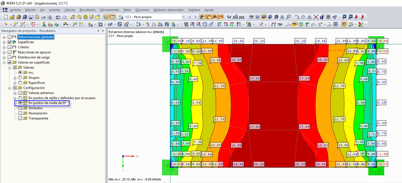Expand the Valores extremos node

15,93
